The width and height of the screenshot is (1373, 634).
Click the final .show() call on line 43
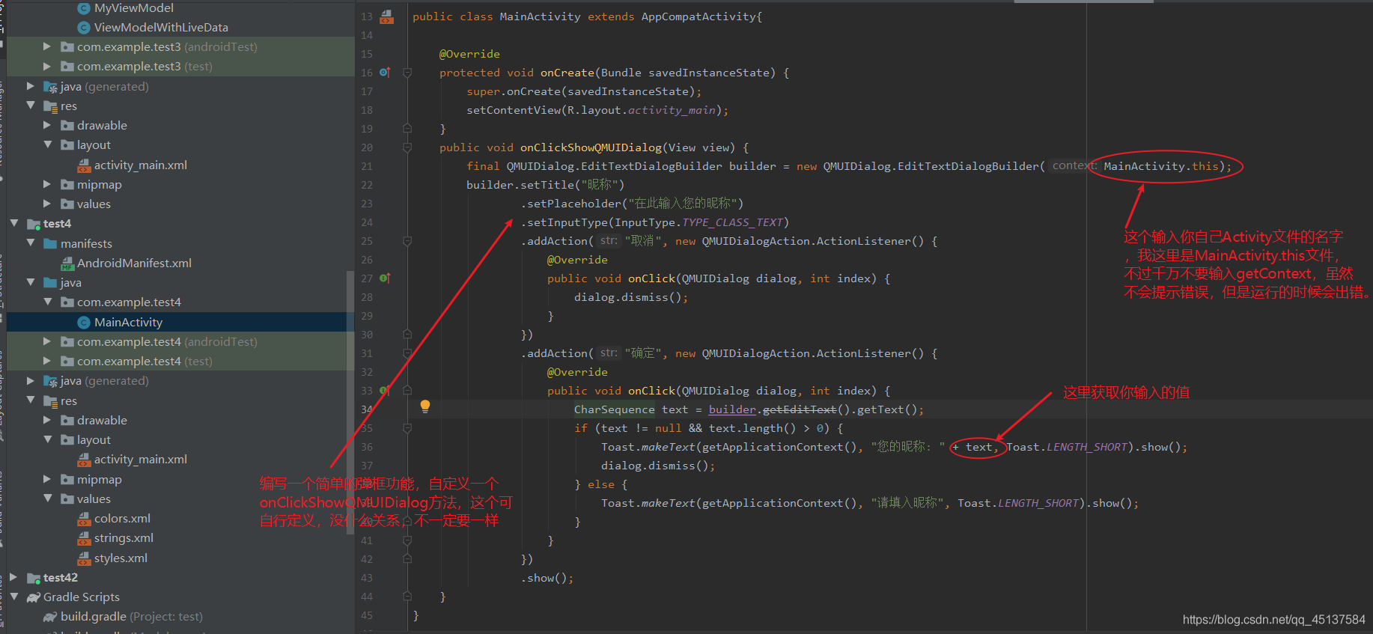pyautogui.click(x=547, y=578)
